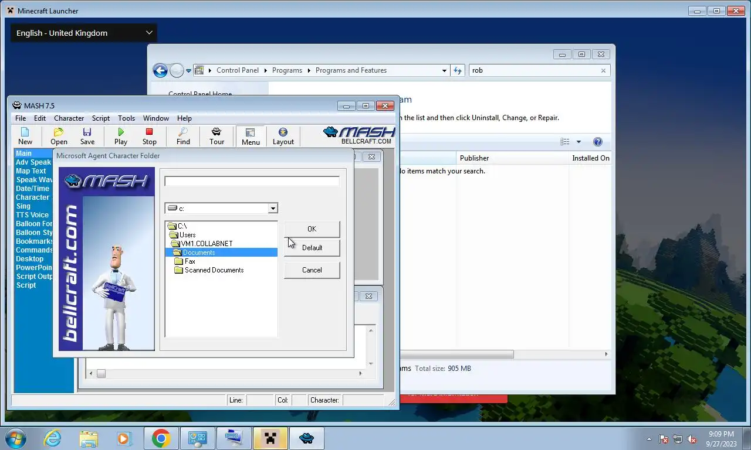Open the Help menu in MASH
This screenshot has height=450, width=751.
[184, 118]
